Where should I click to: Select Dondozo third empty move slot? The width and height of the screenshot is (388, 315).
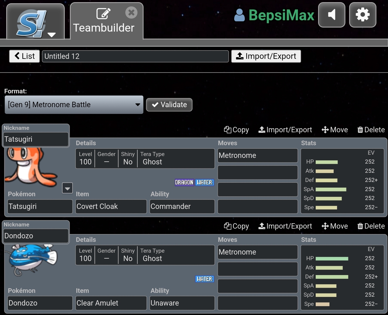(258, 286)
